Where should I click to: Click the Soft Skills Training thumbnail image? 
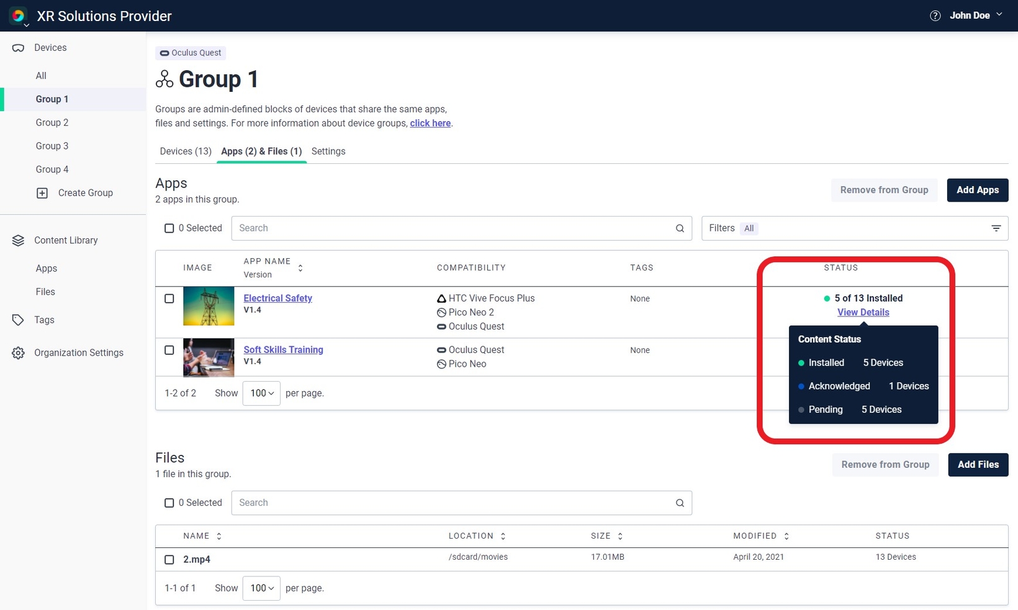[x=209, y=357]
